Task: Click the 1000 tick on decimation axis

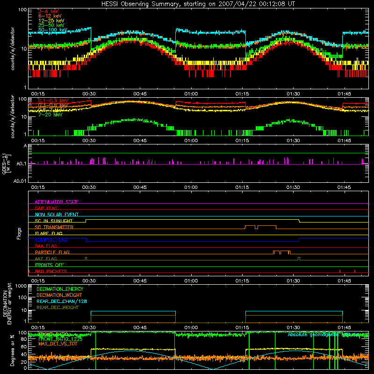Action: coord(21,286)
